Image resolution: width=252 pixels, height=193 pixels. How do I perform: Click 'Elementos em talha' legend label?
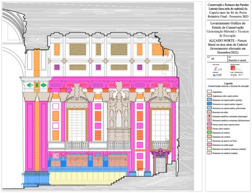pyautogui.click(x=220, y=112)
